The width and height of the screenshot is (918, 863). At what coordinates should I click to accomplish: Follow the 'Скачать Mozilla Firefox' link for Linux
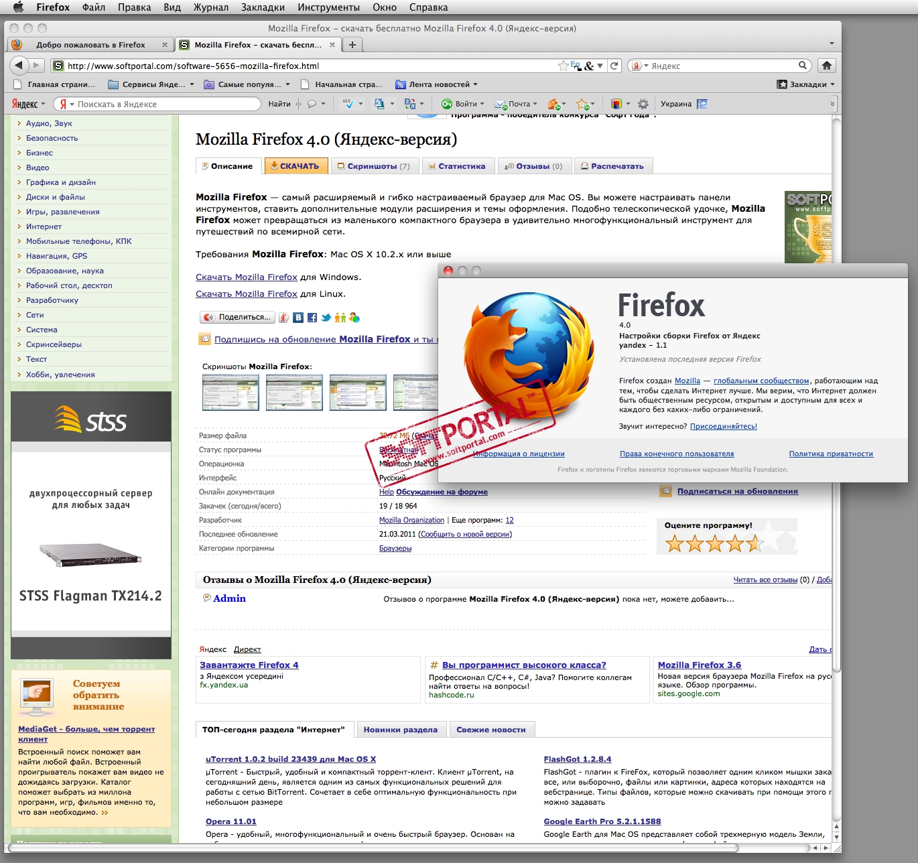click(x=247, y=293)
